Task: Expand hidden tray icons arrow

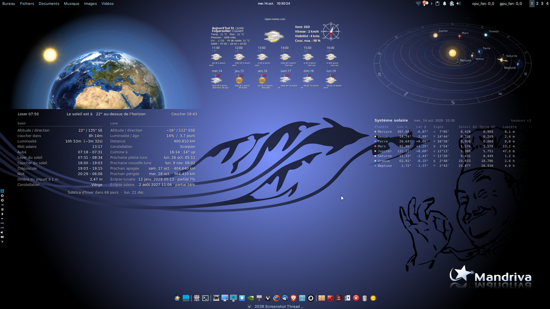Action: 431,3
